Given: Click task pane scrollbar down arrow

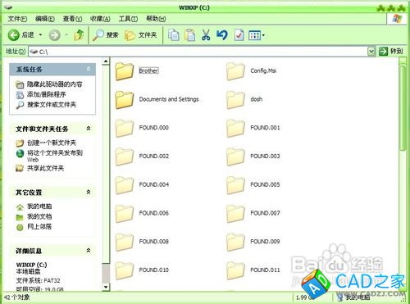Looking at the screenshot, I should [106, 287].
